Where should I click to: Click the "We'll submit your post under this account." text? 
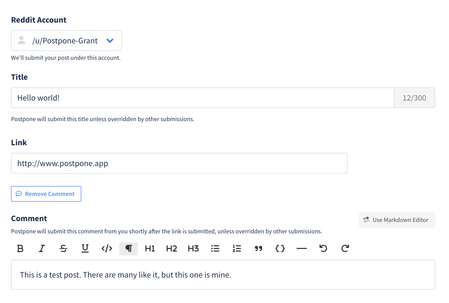[66, 58]
